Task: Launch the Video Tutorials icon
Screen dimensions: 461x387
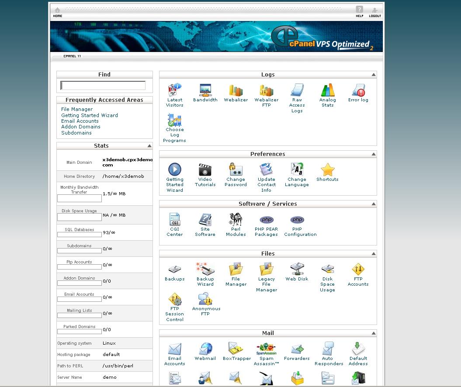Action: pos(205,169)
